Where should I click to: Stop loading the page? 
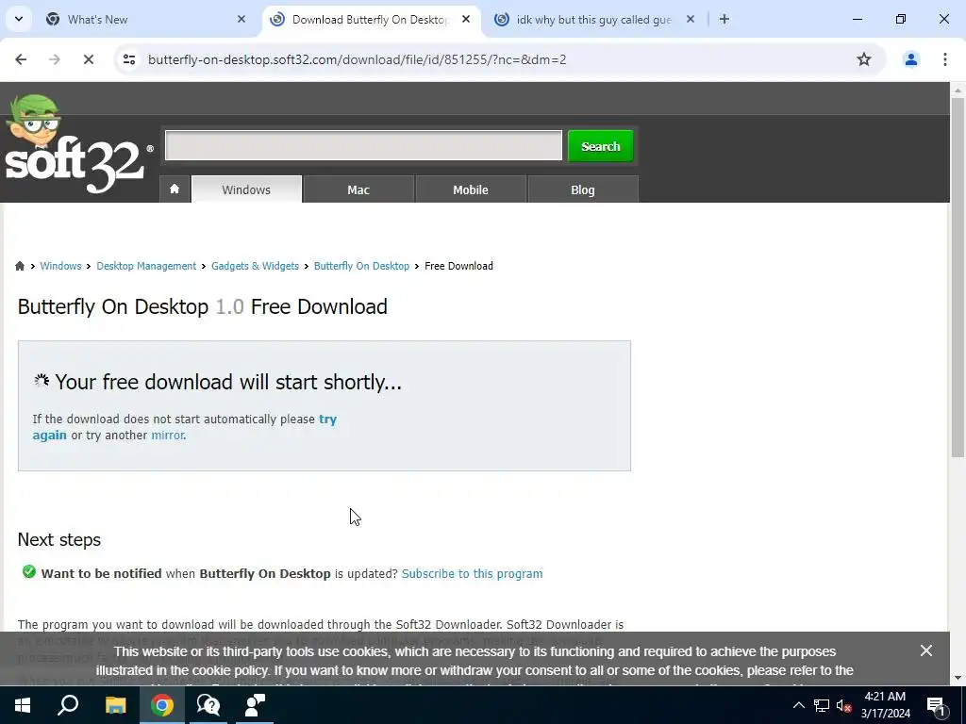88,59
